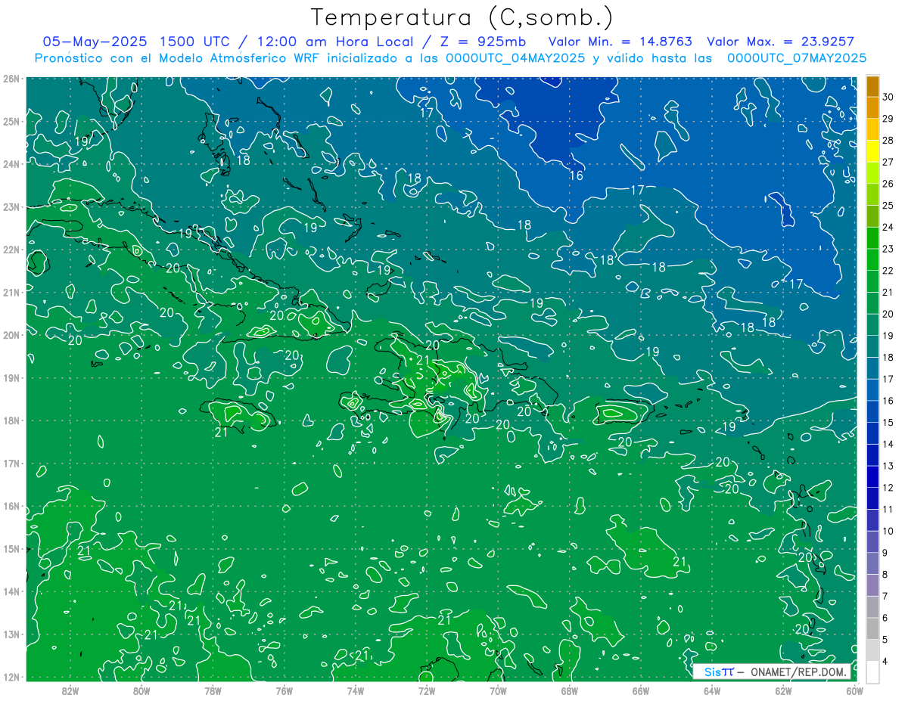Click the '82W' longitude label

coord(70,691)
